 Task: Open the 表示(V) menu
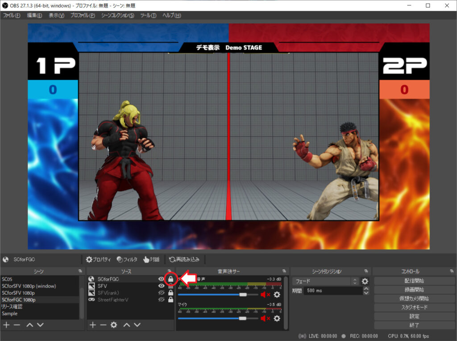(56, 16)
